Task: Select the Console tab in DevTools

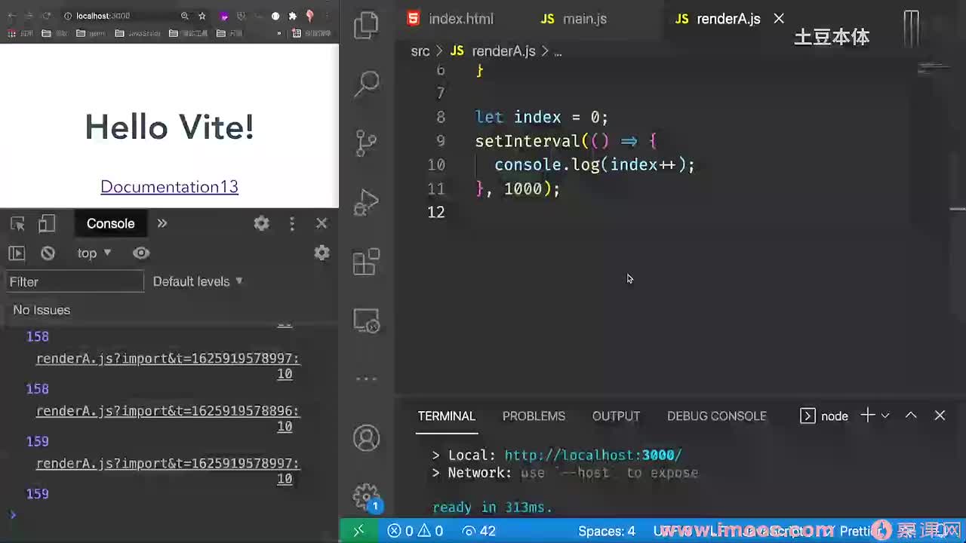Action: tap(110, 223)
